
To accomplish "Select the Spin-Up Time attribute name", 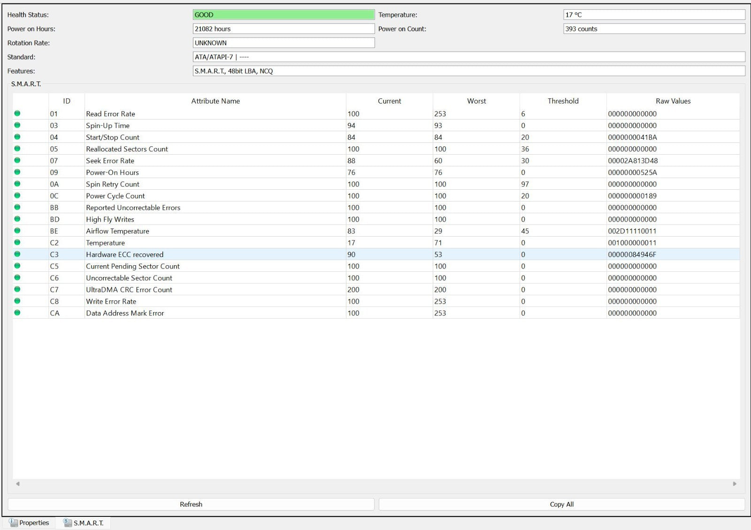I will point(107,126).
